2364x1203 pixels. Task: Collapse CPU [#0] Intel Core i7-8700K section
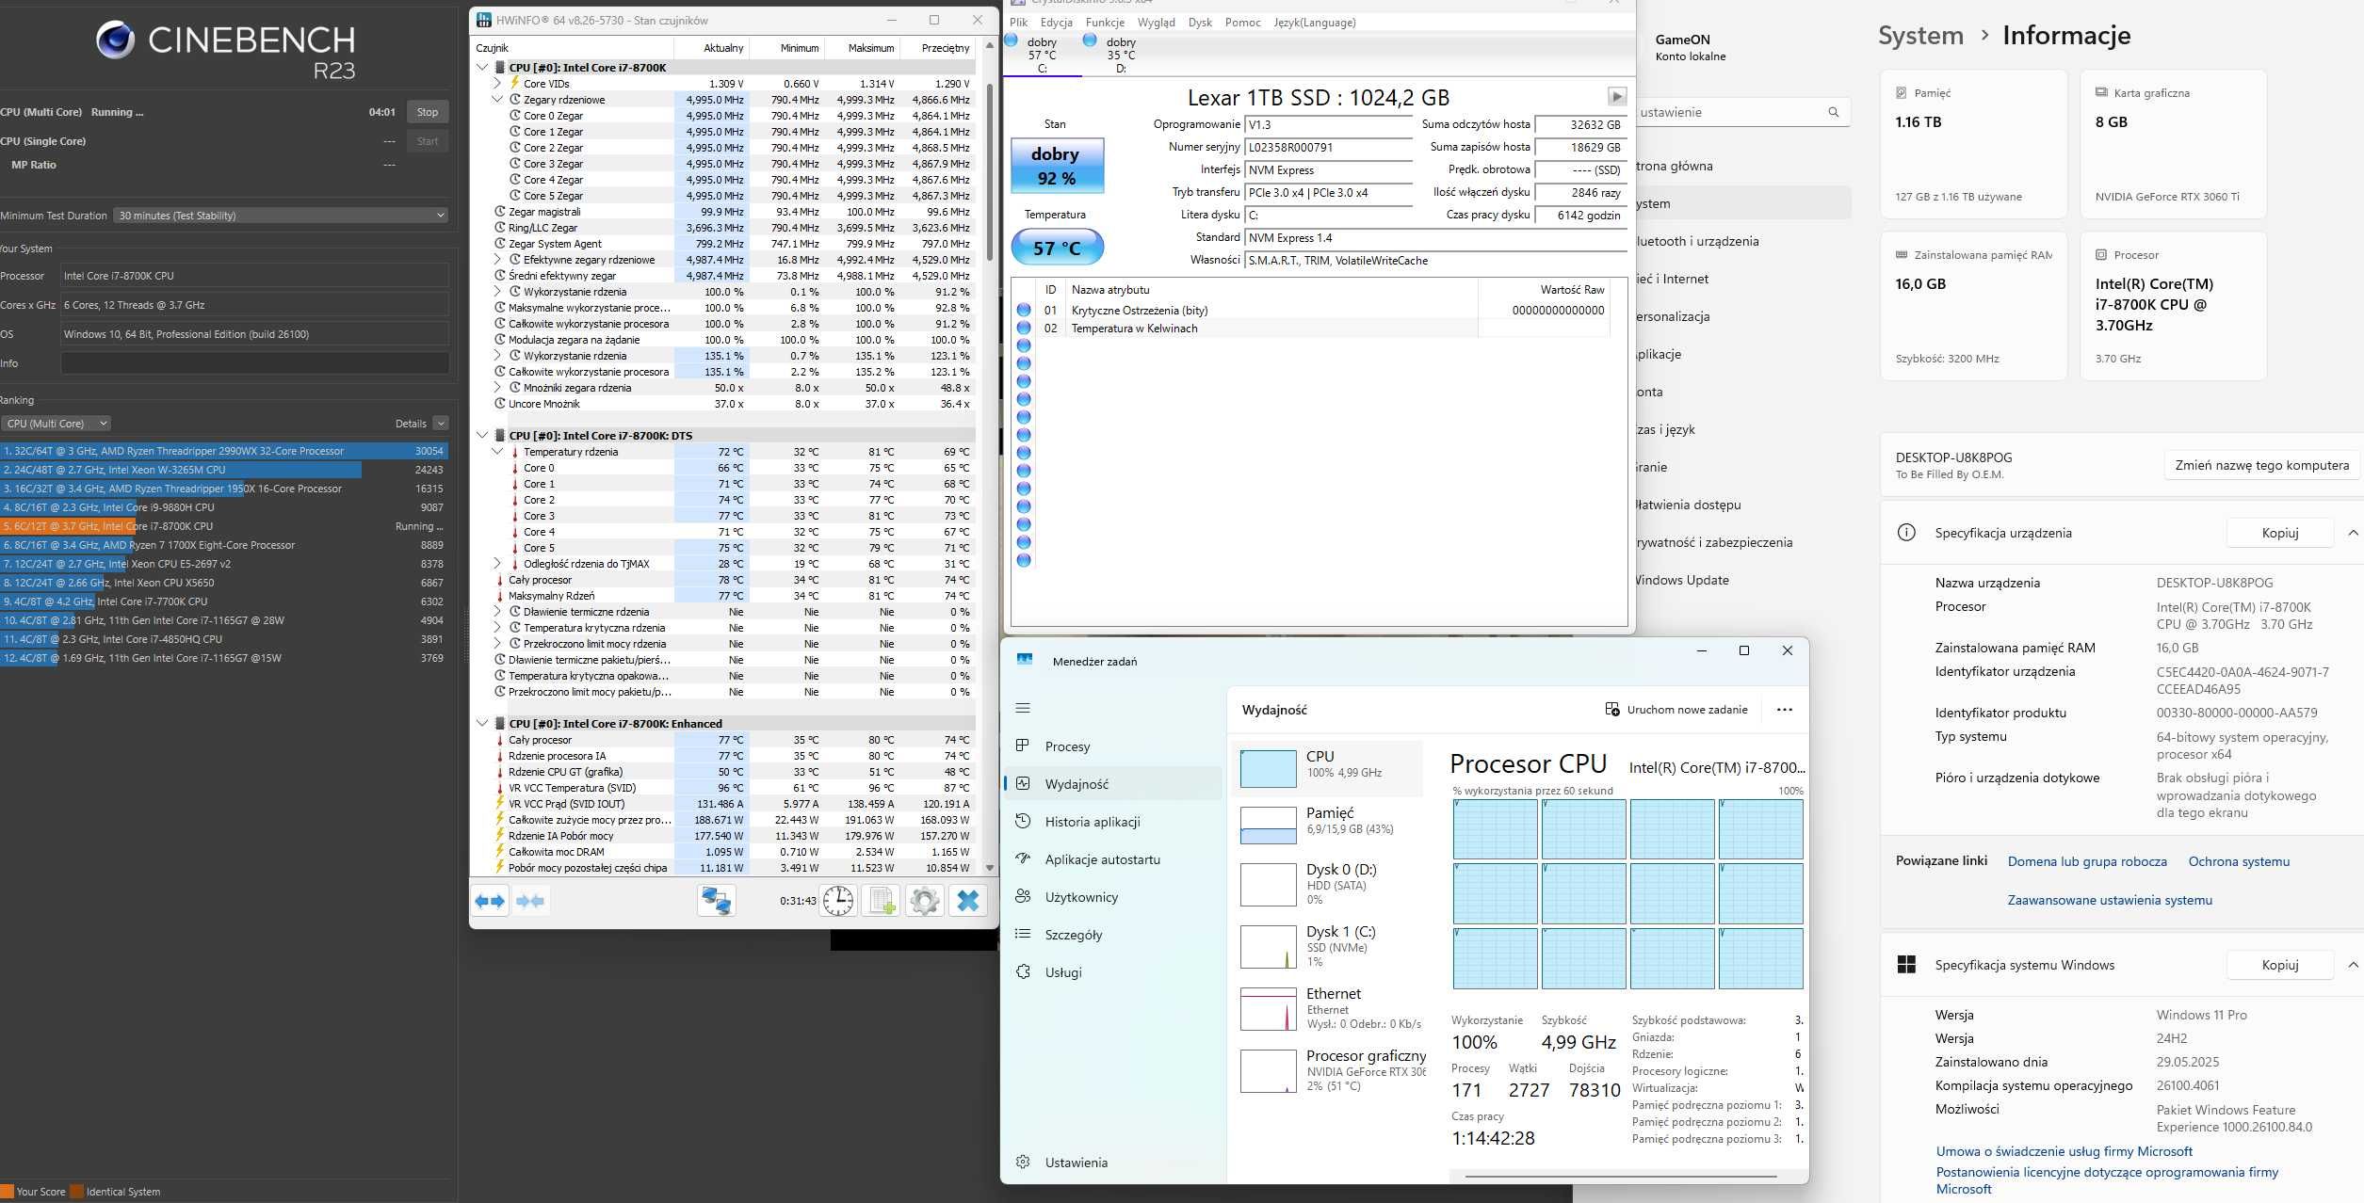(x=482, y=68)
